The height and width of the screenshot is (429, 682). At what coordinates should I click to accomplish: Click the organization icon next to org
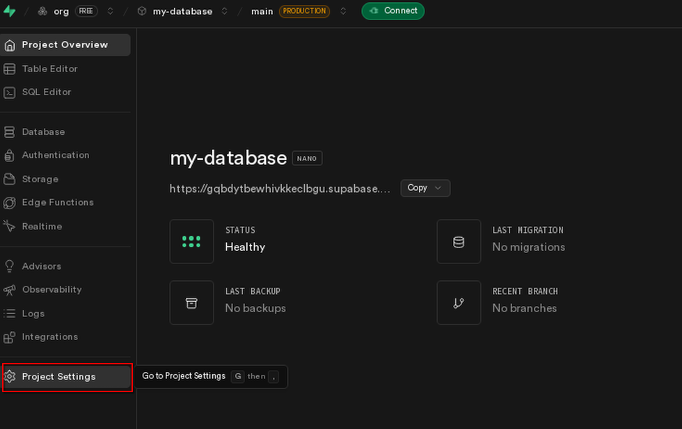pos(42,11)
